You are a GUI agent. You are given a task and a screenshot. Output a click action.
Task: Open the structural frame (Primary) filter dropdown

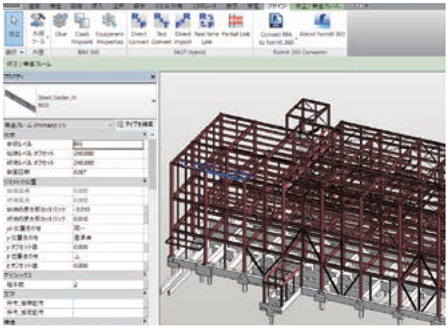(111, 124)
